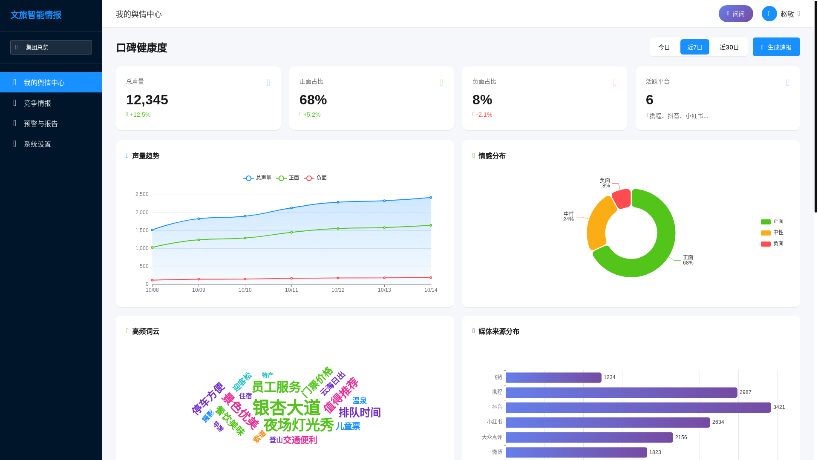Select the 今日 time range
Viewport: 818px width, 460px height.
(x=664, y=47)
